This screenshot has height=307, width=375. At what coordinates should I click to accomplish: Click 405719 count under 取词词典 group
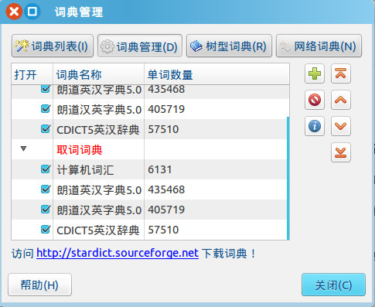coord(166,210)
